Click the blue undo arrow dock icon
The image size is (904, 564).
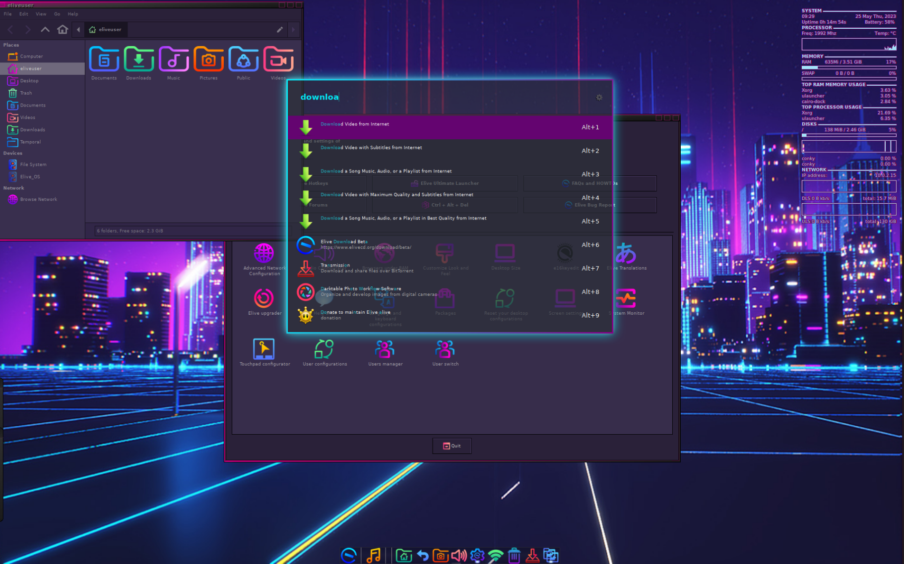pos(422,556)
